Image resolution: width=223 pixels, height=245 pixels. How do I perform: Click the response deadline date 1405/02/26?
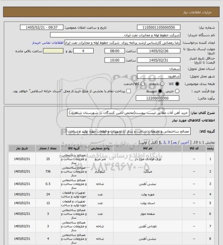pos(159,51)
